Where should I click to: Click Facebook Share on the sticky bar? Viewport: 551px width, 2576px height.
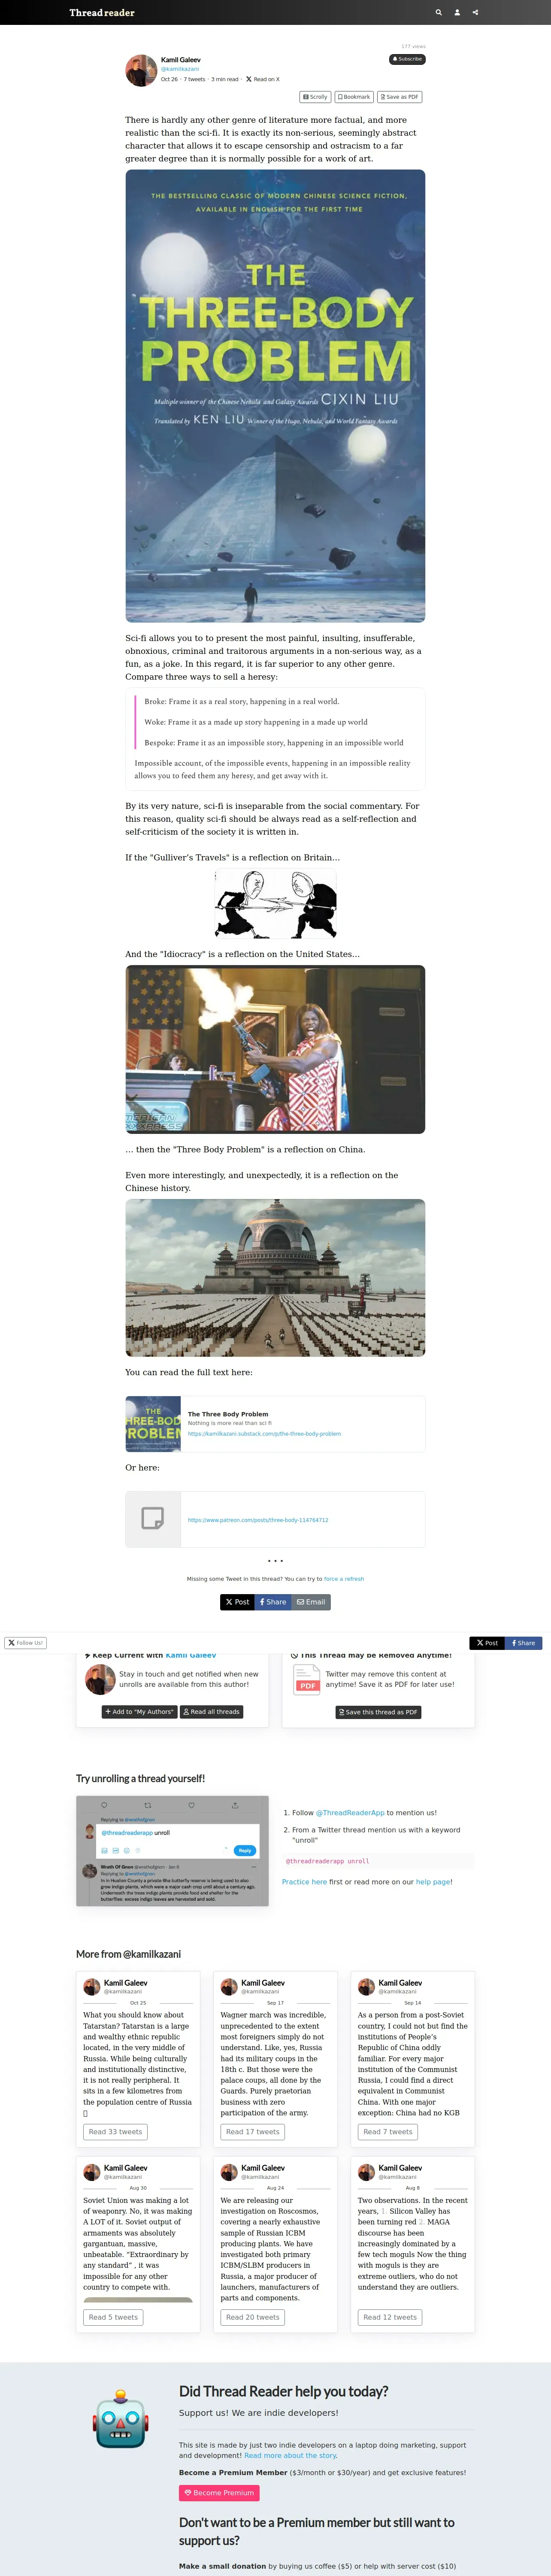click(x=524, y=1643)
